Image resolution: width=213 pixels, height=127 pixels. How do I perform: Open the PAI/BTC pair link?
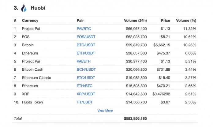(x=84, y=29)
